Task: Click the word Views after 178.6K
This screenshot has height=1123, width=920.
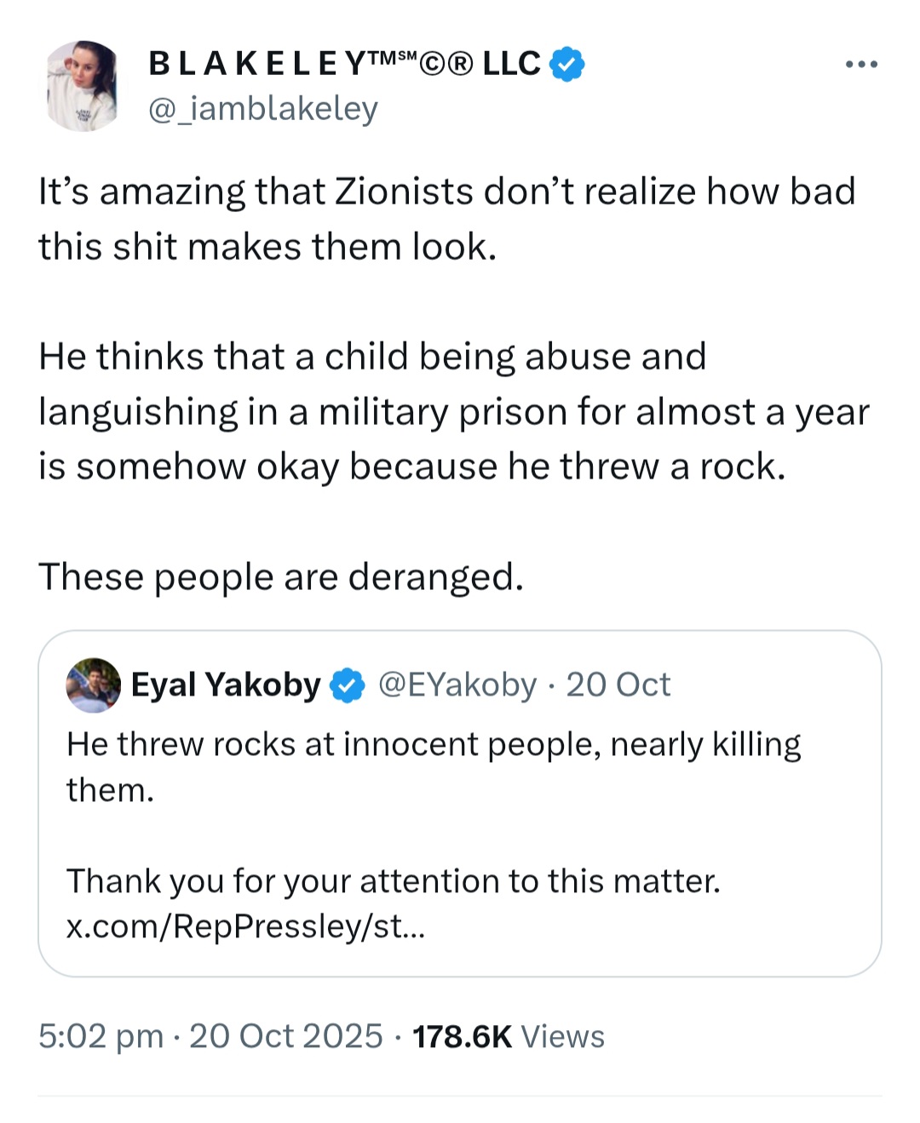Action: point(563,1036)
